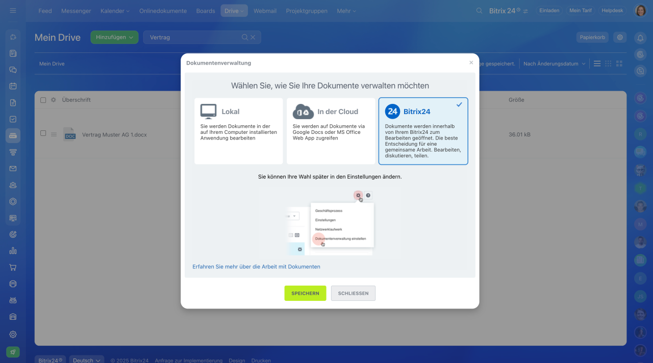
Task: Click the Einladen button
Action: [549, 11]
